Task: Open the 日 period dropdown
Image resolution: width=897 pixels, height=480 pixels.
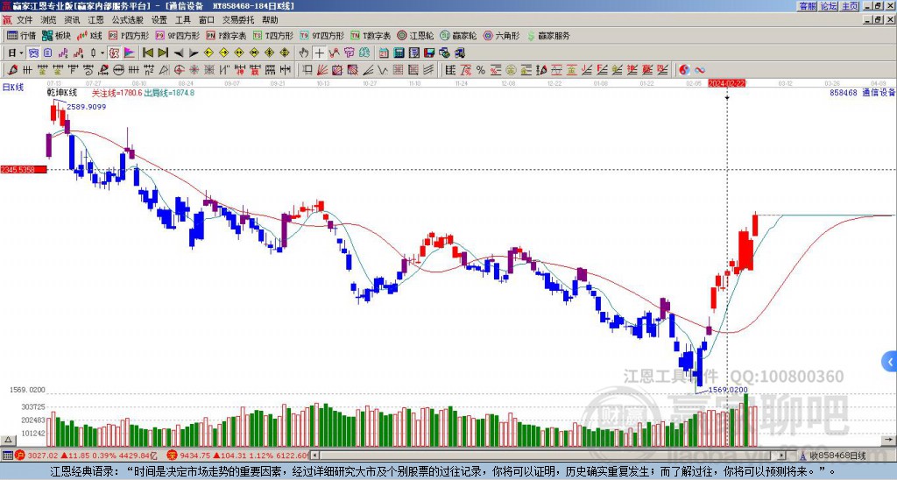Action: (15, 53)
